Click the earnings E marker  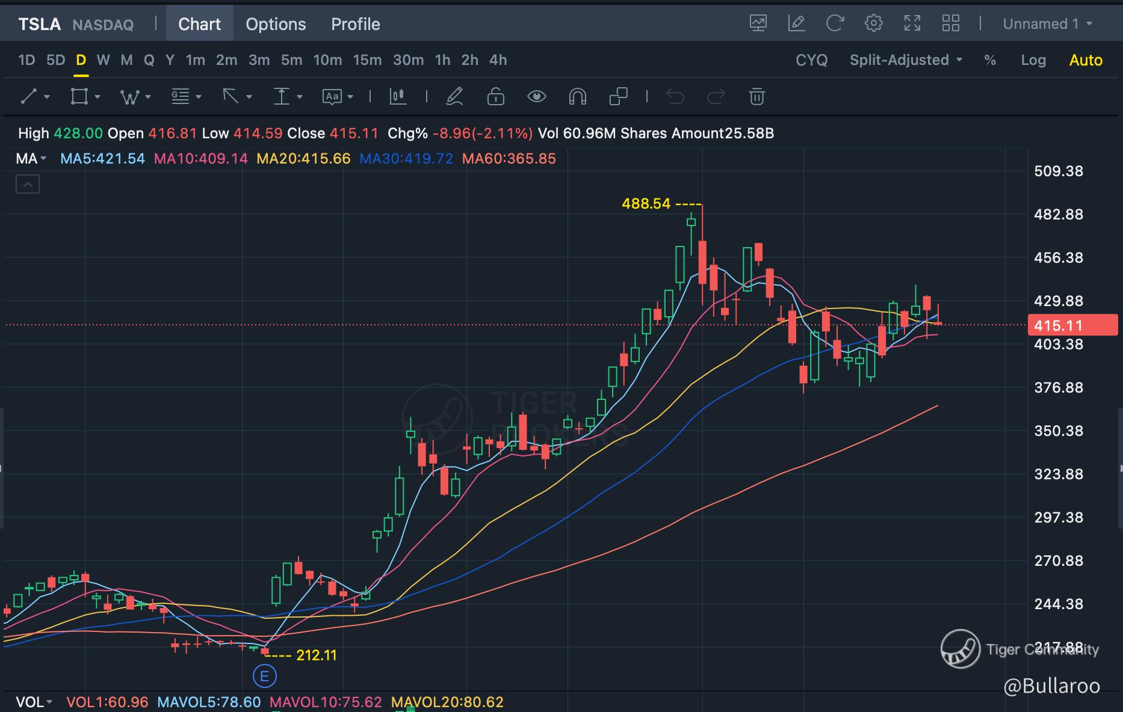coord(264,677)
